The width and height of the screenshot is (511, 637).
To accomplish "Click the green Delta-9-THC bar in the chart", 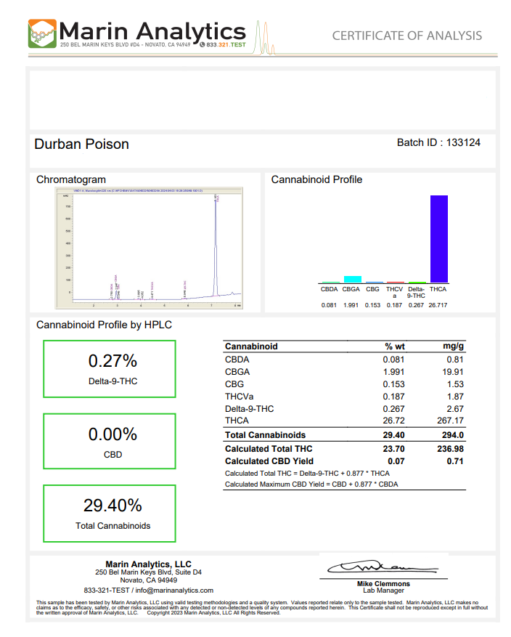I will pyautogui.click(x=417, y=282).
